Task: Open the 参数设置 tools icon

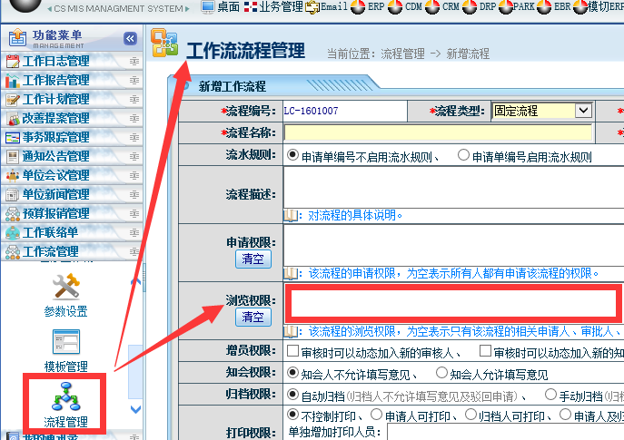Action: coord(65,288)
